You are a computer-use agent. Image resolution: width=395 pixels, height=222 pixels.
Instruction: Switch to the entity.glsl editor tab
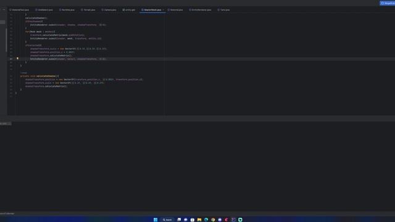click(x=129, y=10)
